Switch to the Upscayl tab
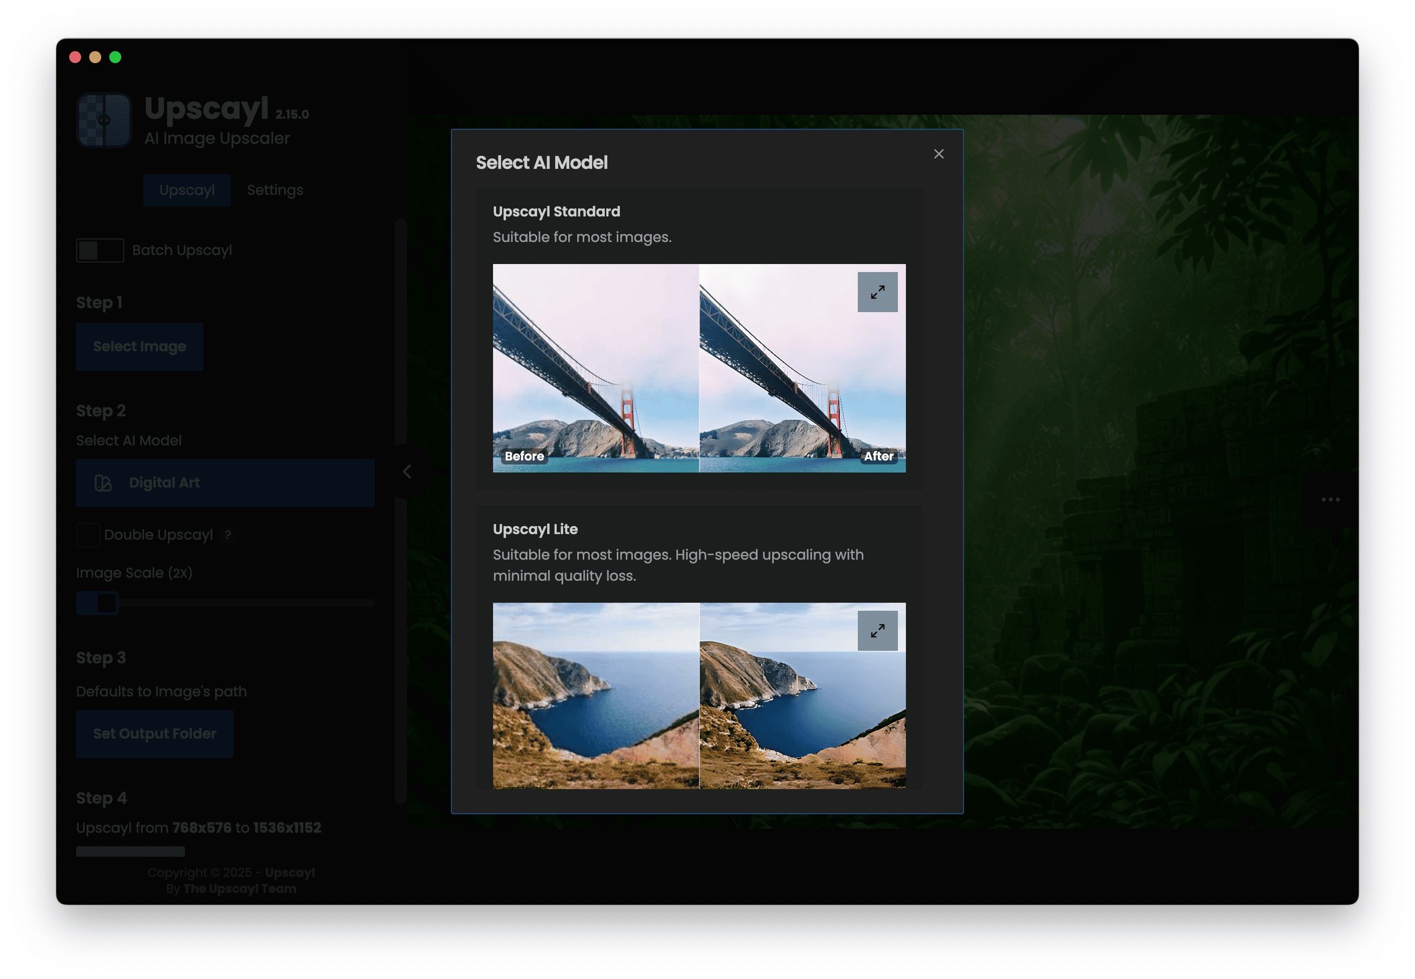Viewport: 1415px width, 979px height. [187, 190]
